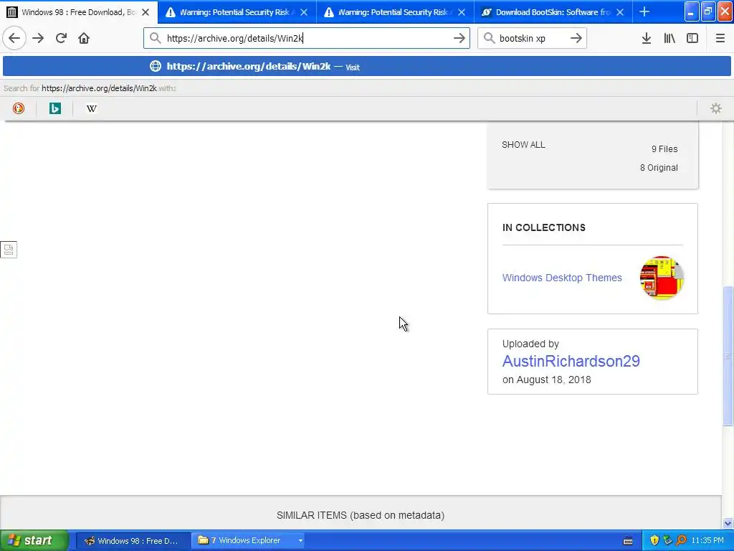Open the AustinRichardson29 uploader profile
This screenshot has height=551, width=734.
coord(571,362)
